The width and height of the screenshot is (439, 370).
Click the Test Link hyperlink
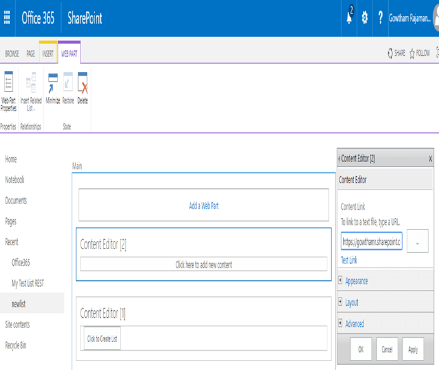pyautogui.click(x=349, y=260)
